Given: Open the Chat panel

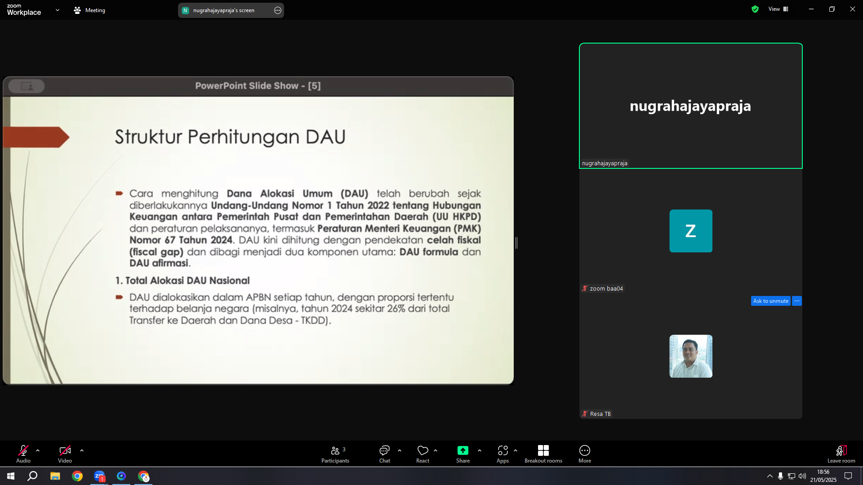Looking at the screenshot, I should pyautogui.click(x=384, y=454).
